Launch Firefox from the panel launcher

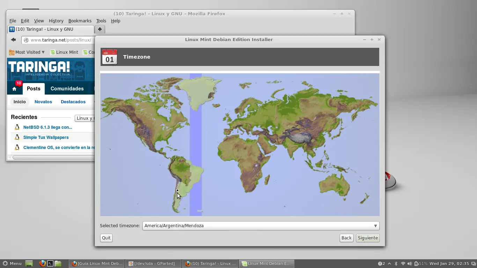[x=42, y=263]
